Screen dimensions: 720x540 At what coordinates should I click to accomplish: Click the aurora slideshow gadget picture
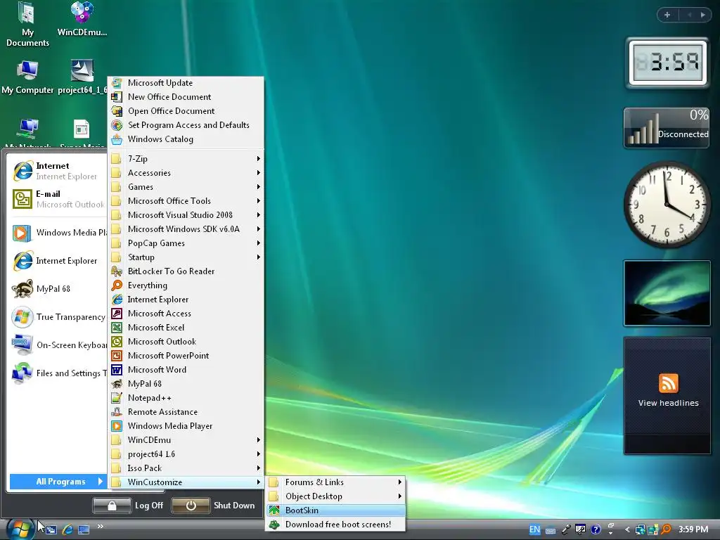point(667,293)
